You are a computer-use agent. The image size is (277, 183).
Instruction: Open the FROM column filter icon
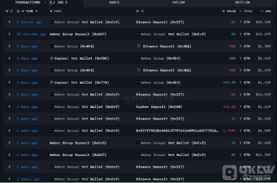click(x=51, y=11)
